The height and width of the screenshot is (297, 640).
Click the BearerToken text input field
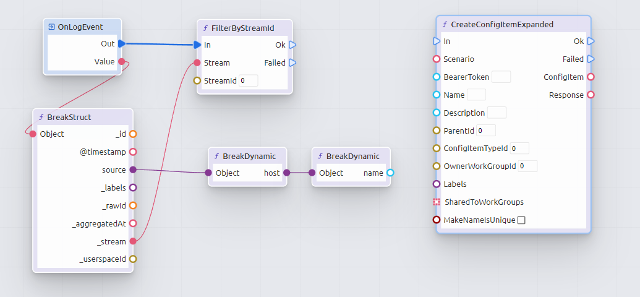click(501, 77)
